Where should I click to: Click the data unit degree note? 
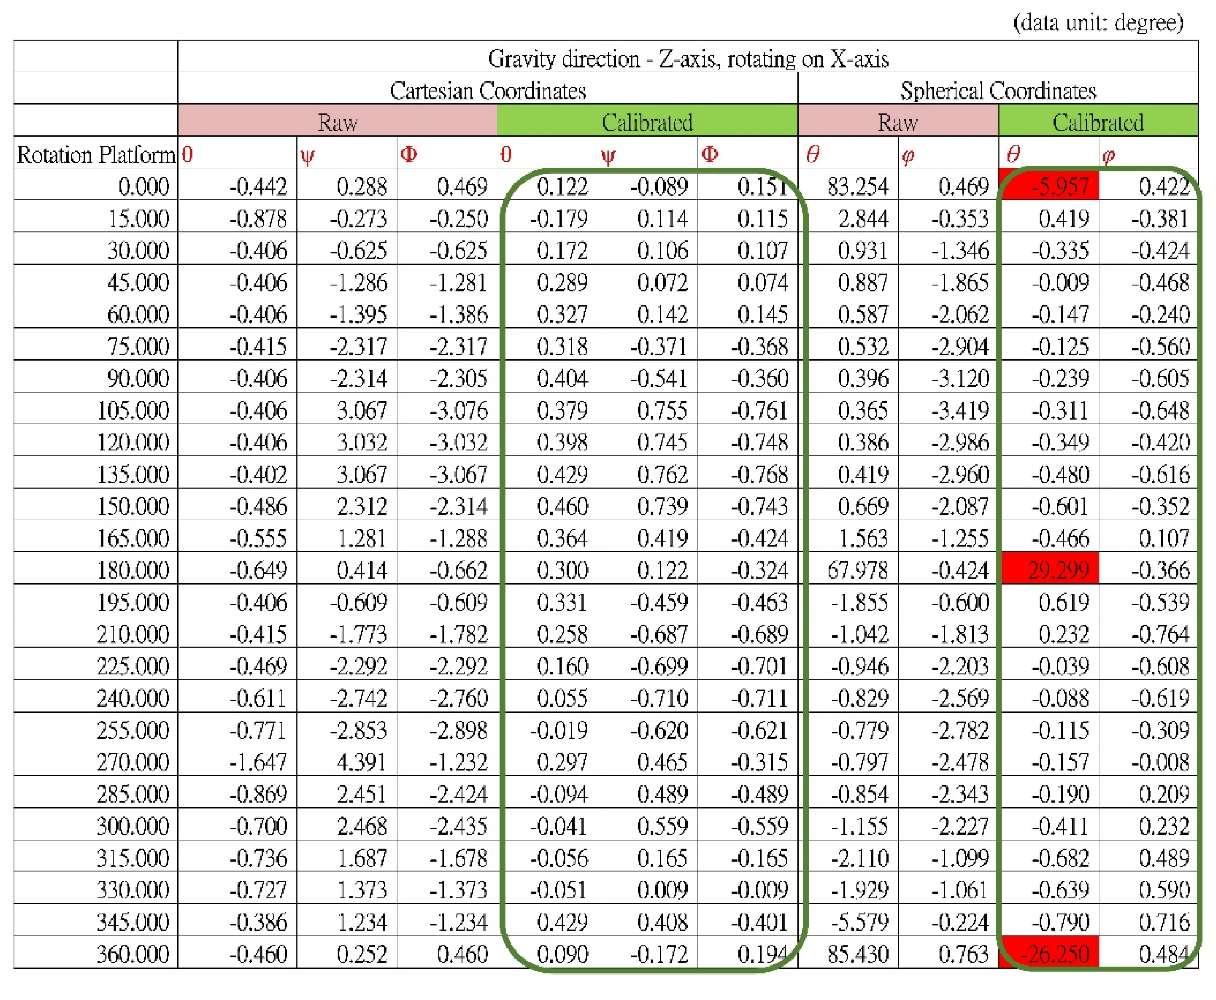(x=1098, y=23)
